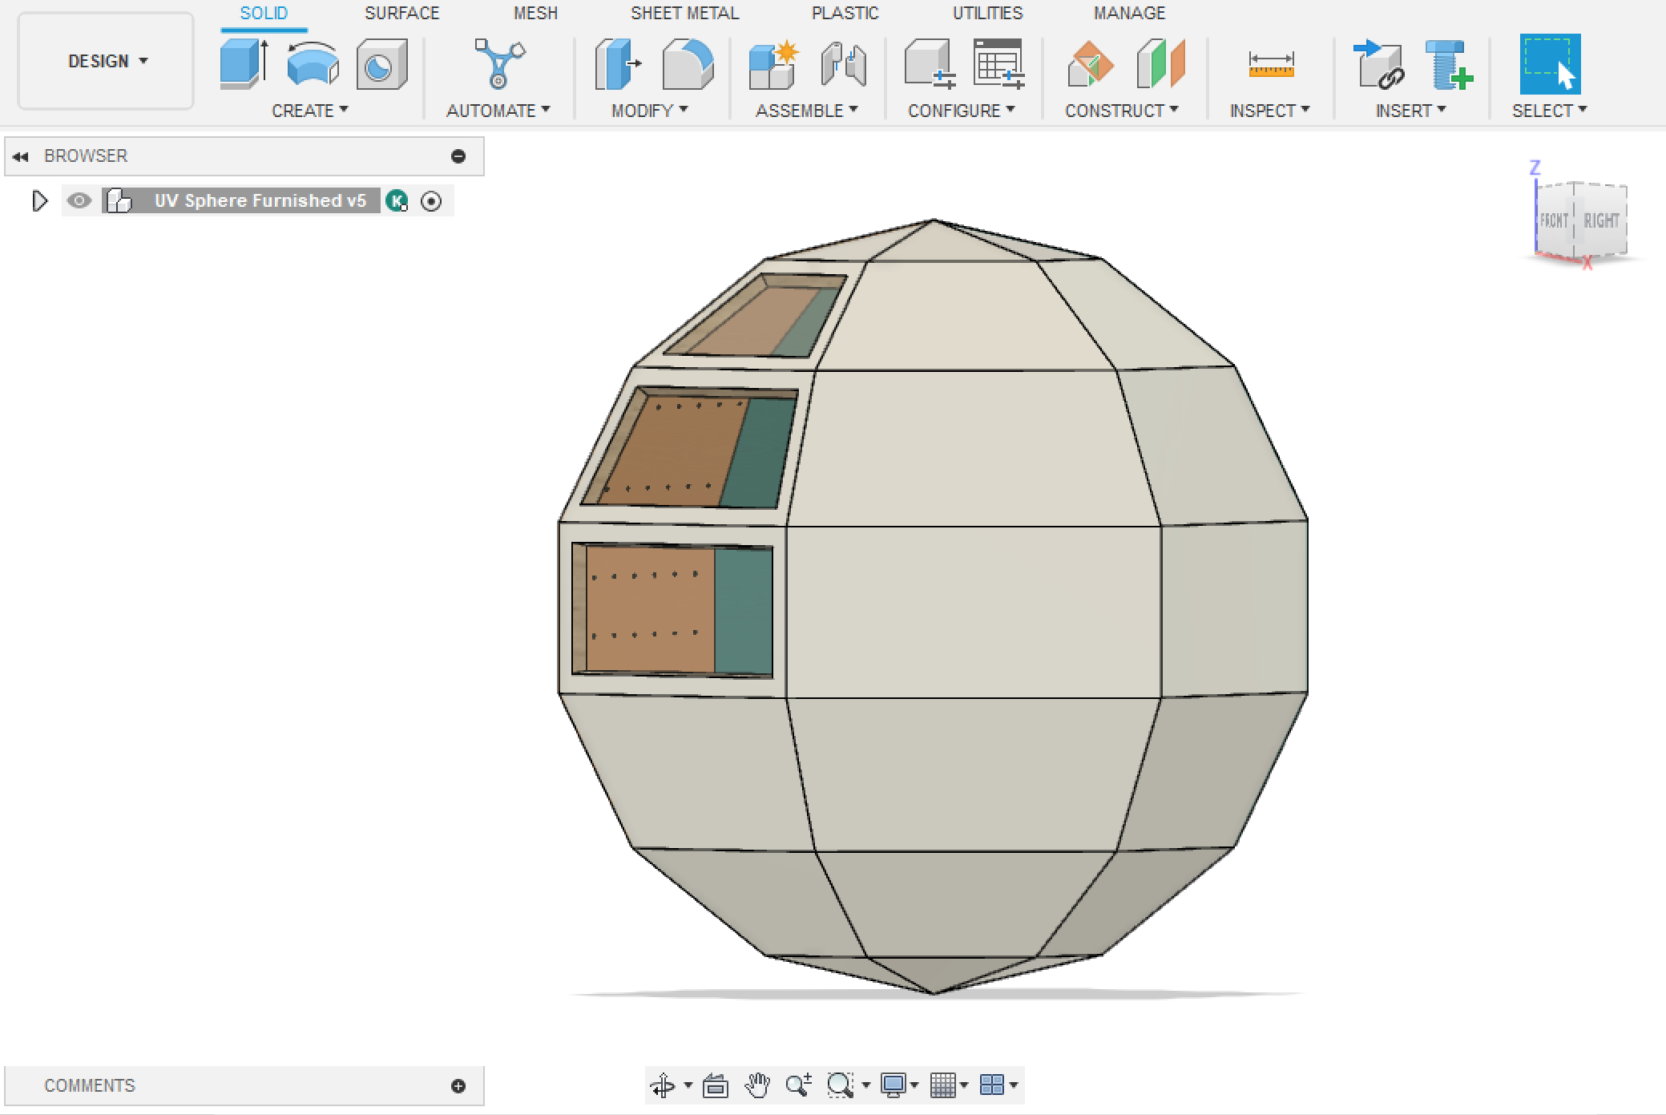Open Display Settings monitor icon
The image size is (1666, 1115).
point(893,1085)
